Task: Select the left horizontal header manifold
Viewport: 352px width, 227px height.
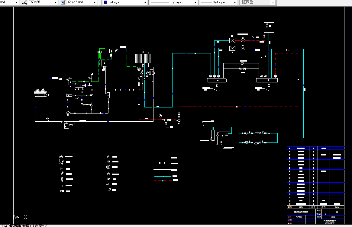Action: click(217, 80)
